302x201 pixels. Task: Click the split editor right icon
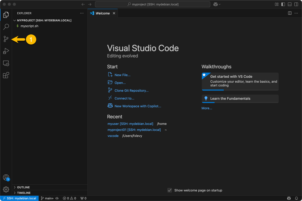290,13
